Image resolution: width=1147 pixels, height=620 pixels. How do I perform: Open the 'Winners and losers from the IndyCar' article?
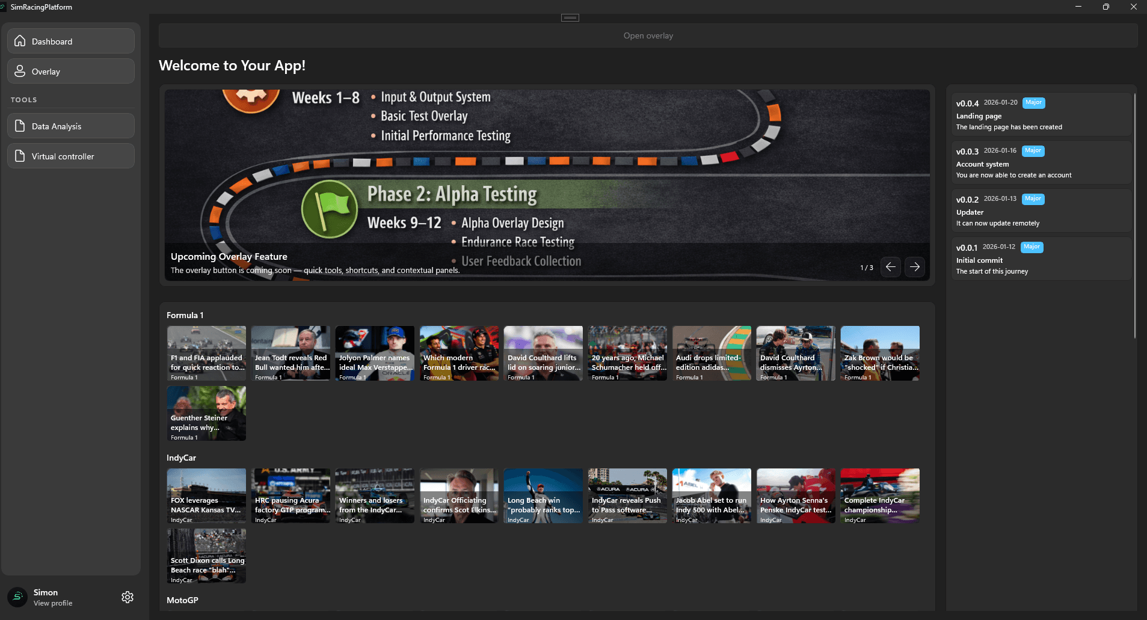pyautogui.click(x=375, y=496)
